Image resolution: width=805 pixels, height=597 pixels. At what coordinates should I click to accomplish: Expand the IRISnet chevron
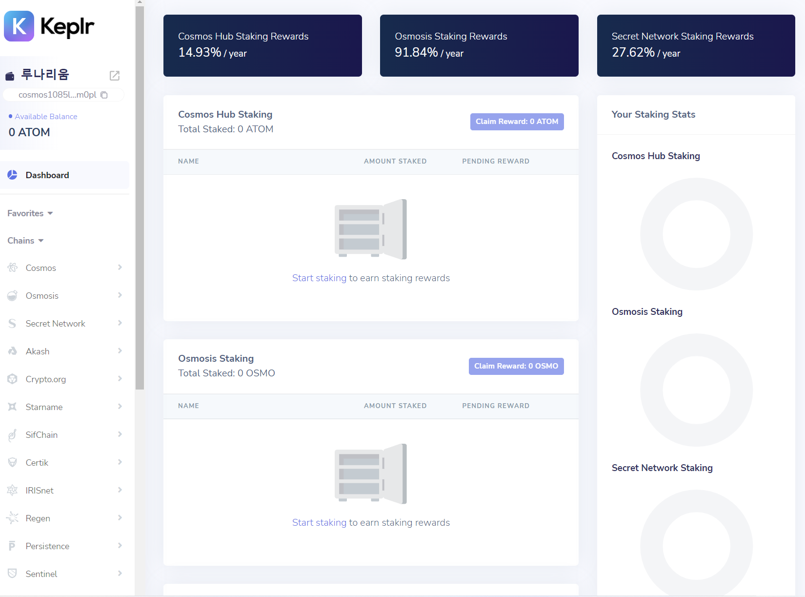(120, 490)
